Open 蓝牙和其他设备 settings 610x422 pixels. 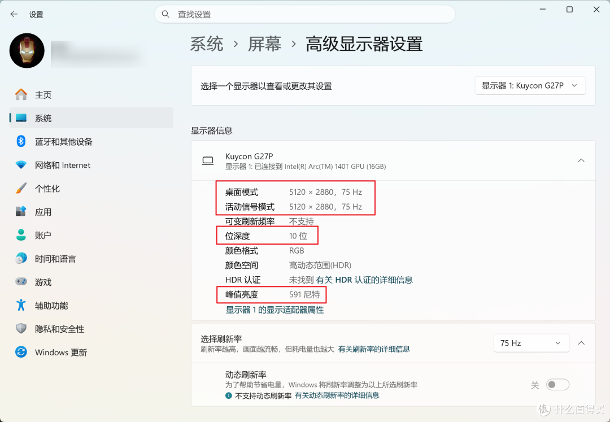91,142
